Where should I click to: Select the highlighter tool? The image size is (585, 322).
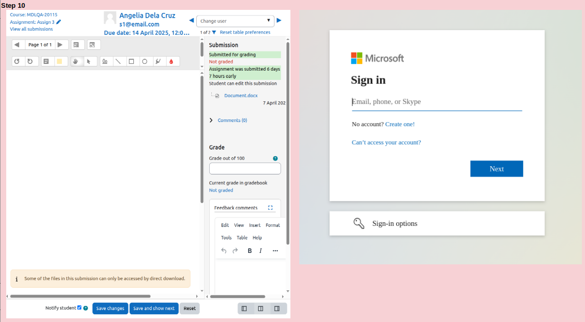point(158,61)
